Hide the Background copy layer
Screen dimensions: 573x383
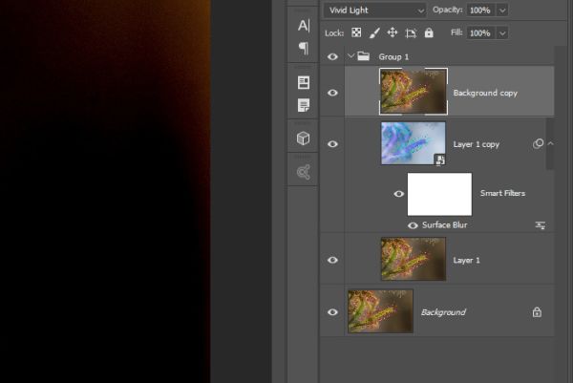(x=332, y=93)
